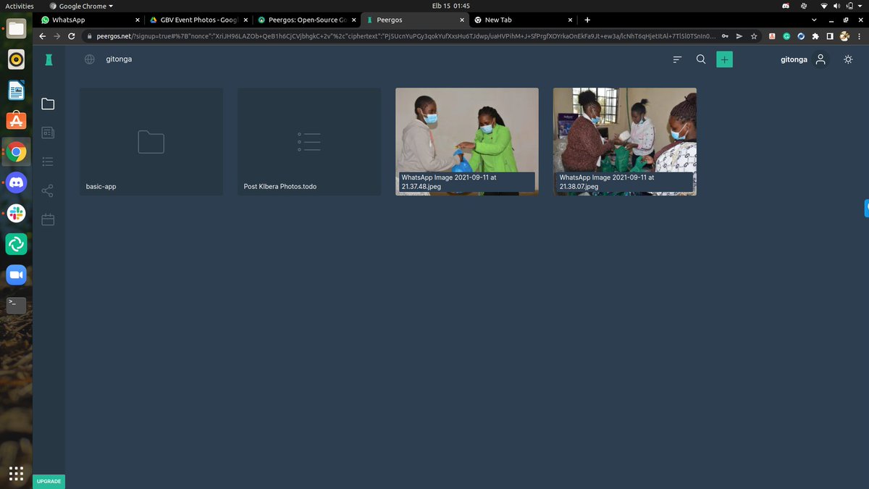Open Zoom from the dock

click(x=17, y=275)
